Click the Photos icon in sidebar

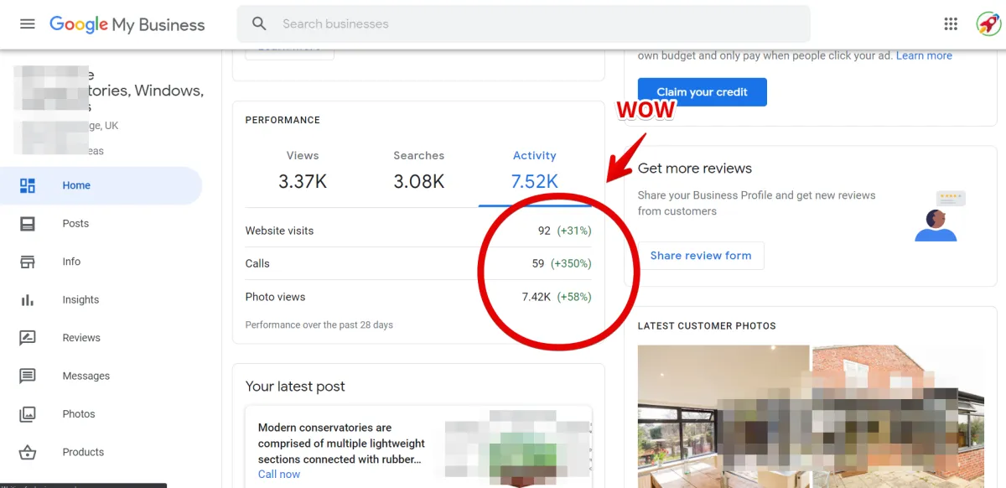(x=28, y=414)
